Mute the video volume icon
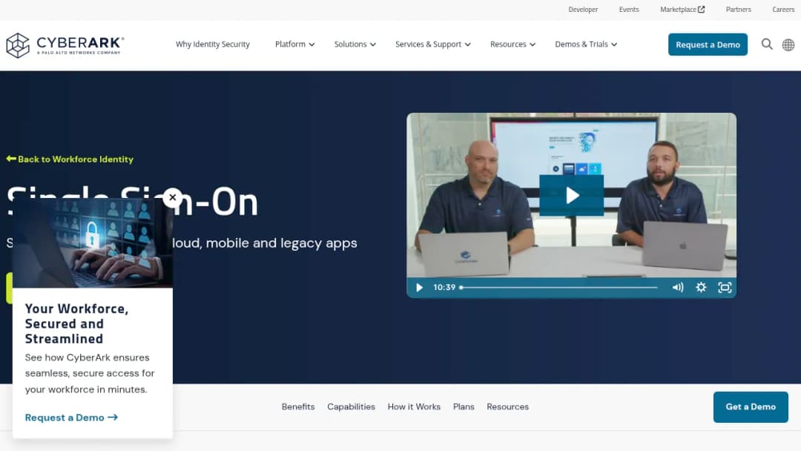Image resolution: width=801 pixels, height=451 pixels. click(x=678, y=288)
